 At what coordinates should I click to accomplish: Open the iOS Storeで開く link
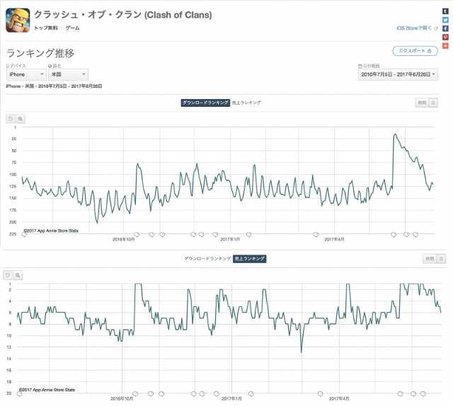[418, 28]
